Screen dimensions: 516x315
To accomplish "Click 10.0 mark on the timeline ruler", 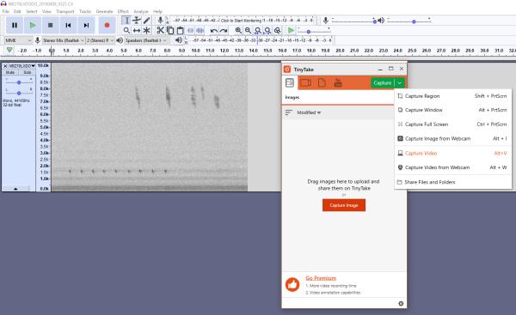I will [196, 51].
